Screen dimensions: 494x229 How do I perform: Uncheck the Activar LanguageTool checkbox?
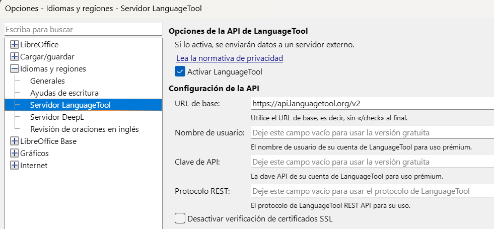point(180,71)
